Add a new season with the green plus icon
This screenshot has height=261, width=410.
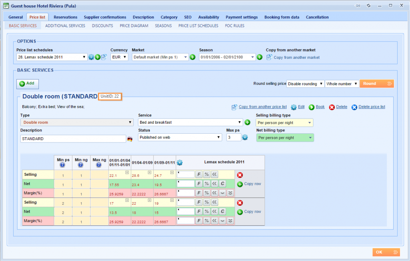pyautogui.click(x=259, y=57)
